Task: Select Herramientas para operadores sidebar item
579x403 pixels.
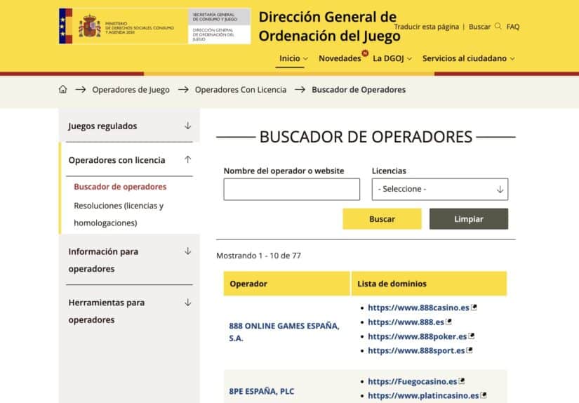Action: click(x=107, y=311)
